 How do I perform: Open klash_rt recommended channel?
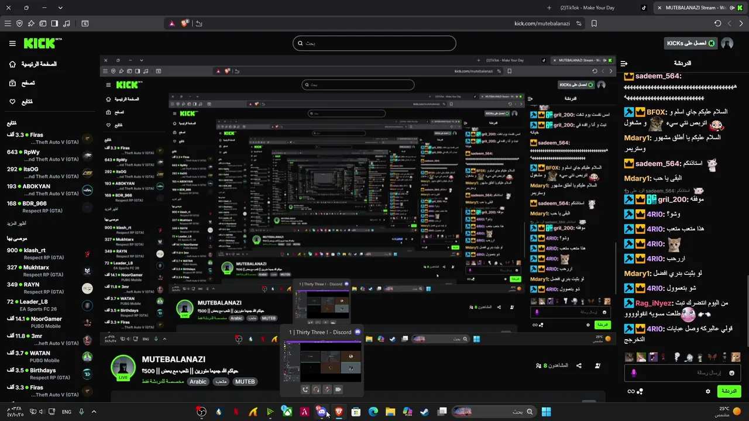[50, 254]
